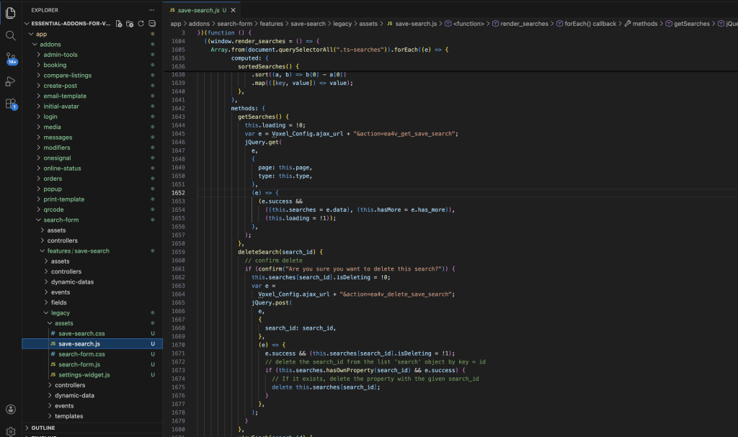This screenshot has width=738, height=437.
Task: Open the Search view in activity bar
Action: coord(10,35)
